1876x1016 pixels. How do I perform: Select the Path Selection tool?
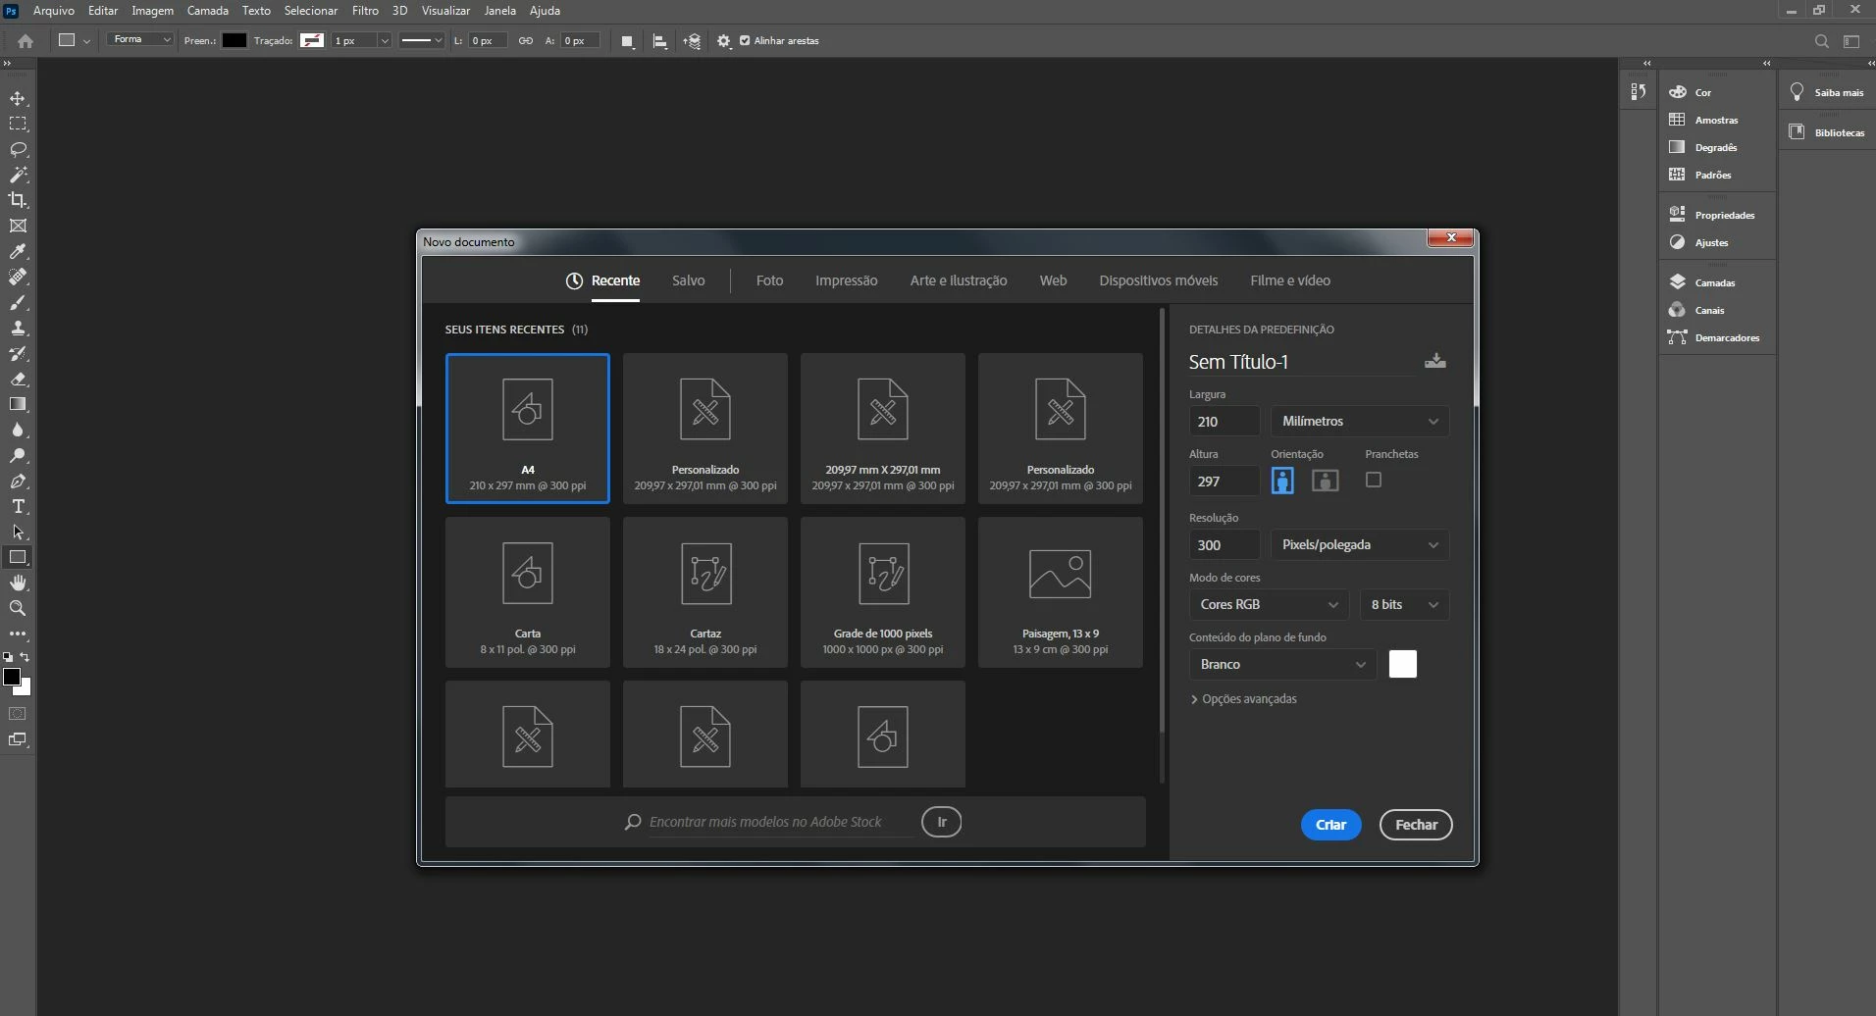tap(18, 532)
